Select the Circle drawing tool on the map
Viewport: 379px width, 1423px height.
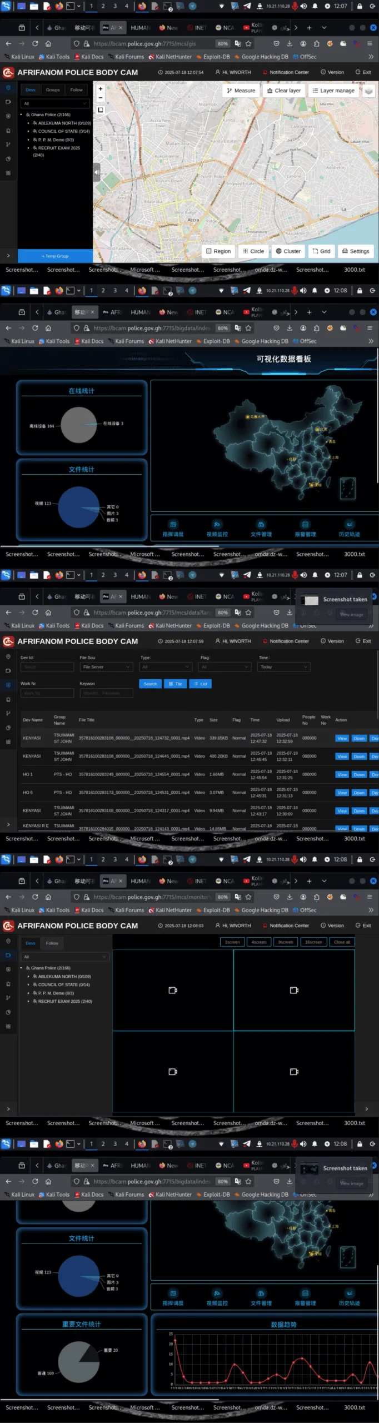coord(253,251)
